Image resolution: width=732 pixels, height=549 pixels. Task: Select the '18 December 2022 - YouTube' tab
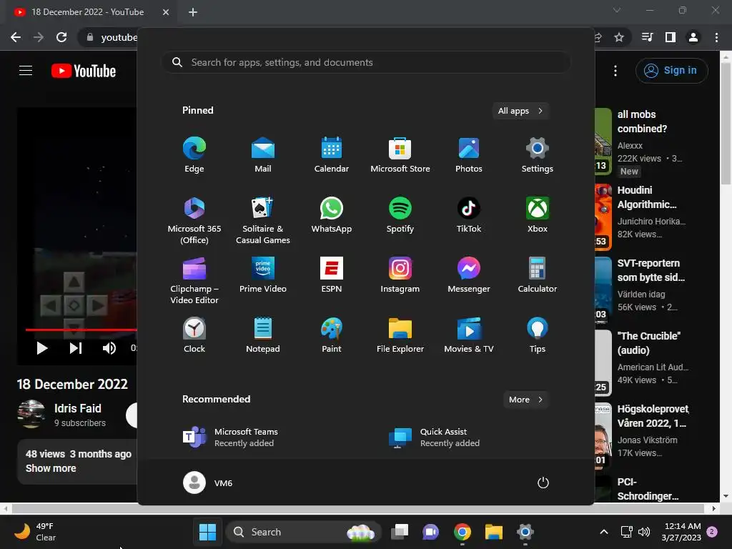[x=86, y=12]
